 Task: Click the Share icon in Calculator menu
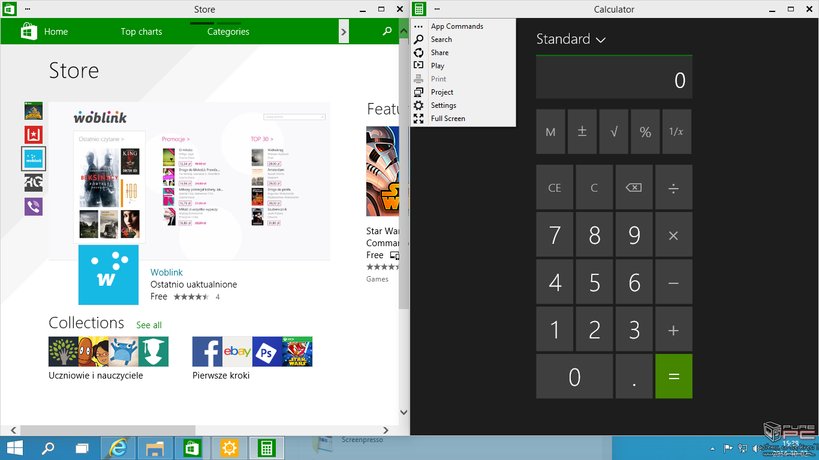tap(418, 53)
